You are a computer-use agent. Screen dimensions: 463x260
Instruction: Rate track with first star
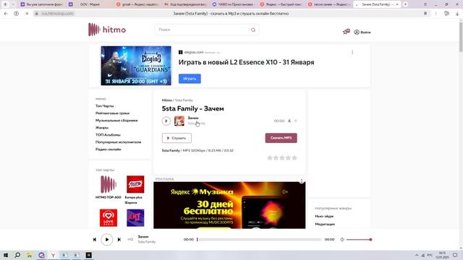[x=270, y=157]
